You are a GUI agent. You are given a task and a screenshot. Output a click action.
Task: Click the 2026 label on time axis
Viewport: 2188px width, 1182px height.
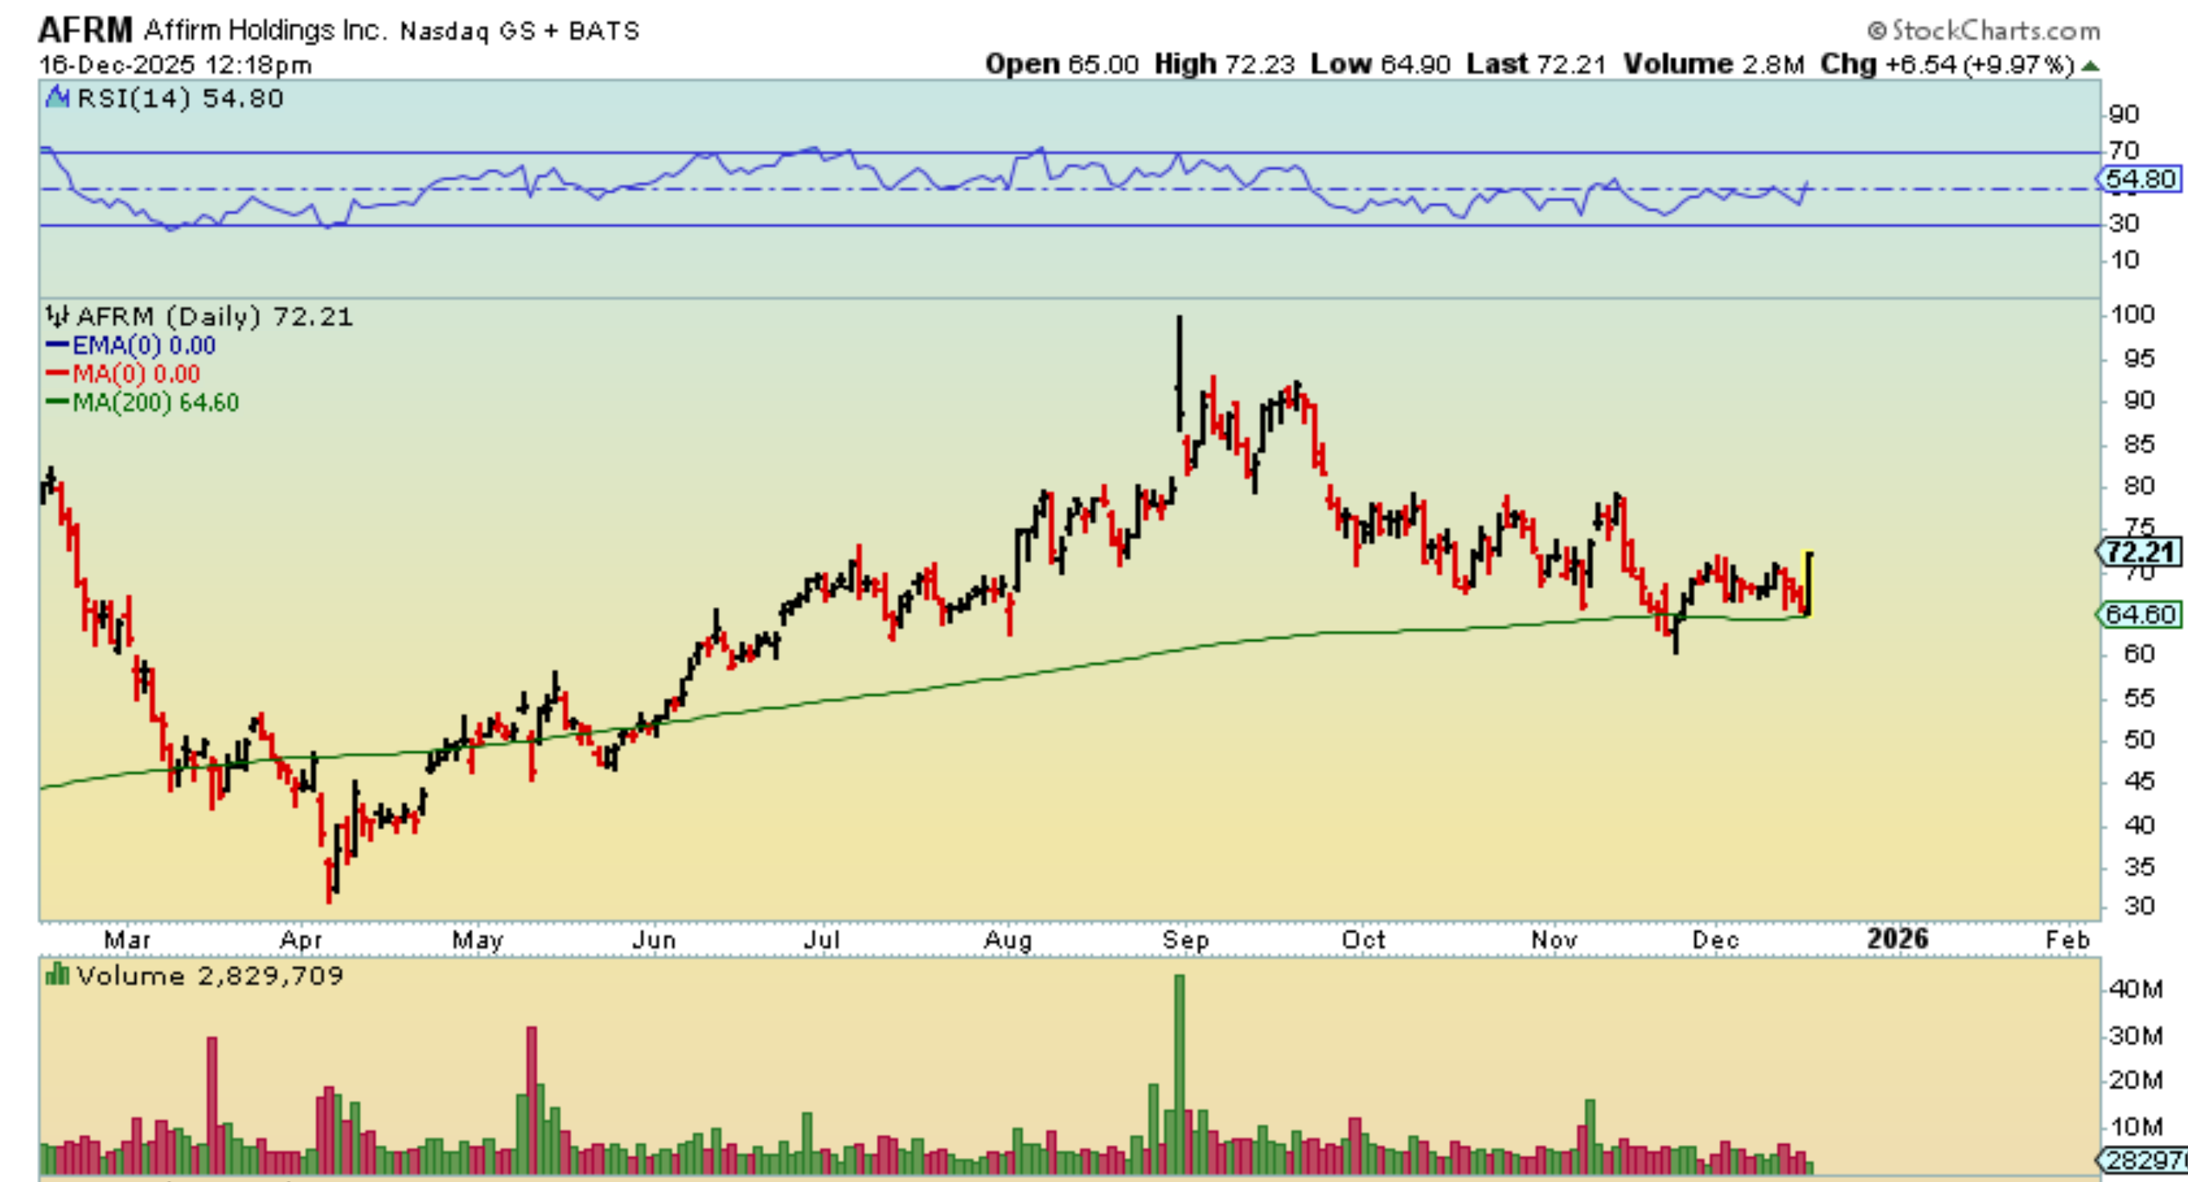coord(1898,938)
